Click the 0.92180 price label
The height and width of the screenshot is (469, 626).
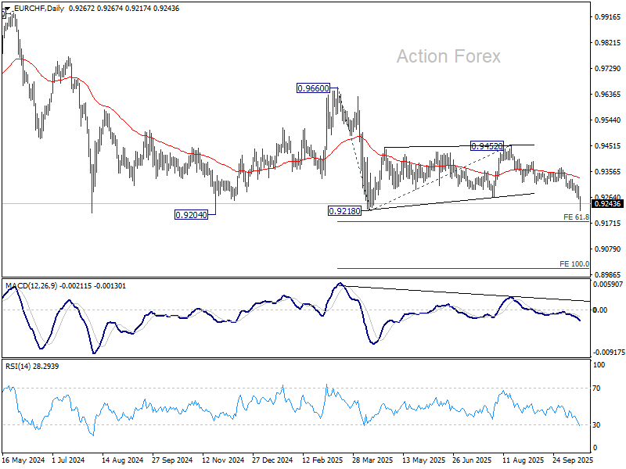(x=344, y=210)
